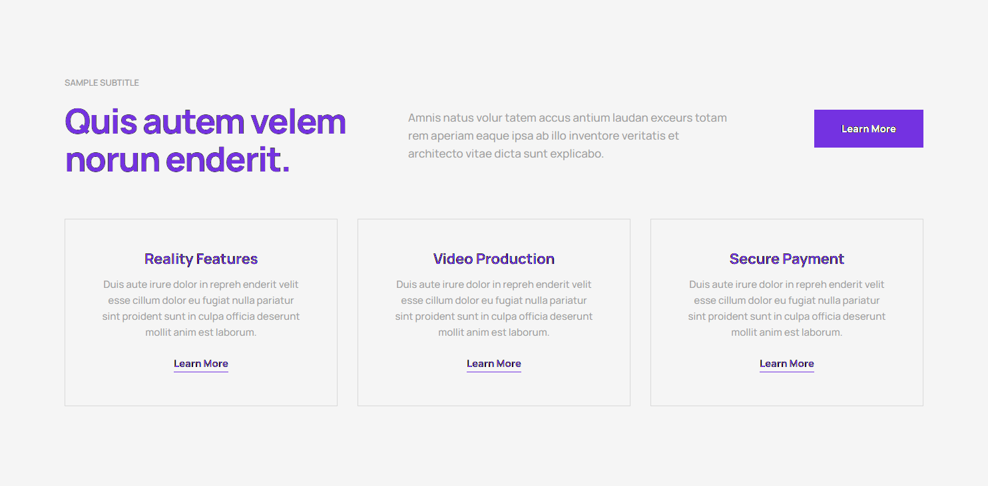988x486 pixels.
Task: Click the SAMPLE SUBTITLE label
Action: pyautogui.click(x=102, y=83)
